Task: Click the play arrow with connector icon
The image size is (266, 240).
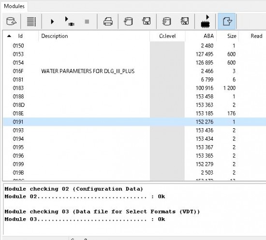Action: click(70, 21)
